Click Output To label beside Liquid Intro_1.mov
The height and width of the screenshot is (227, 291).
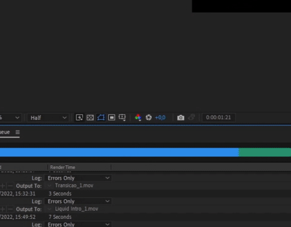(29, 209)
